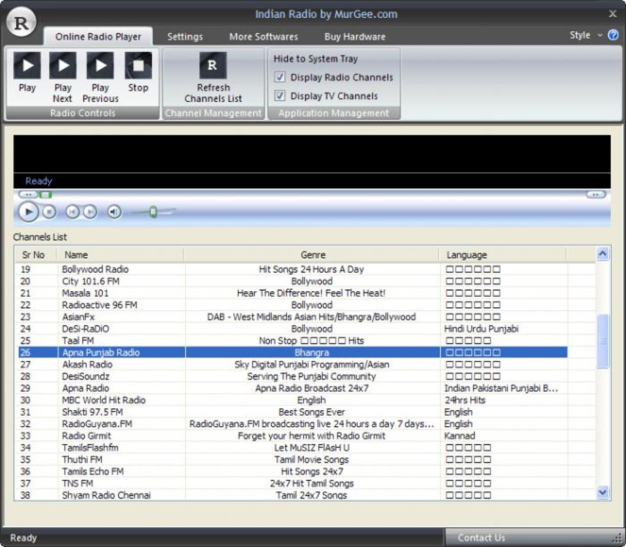The image size is (626, 547).
Task: Refresh Channels List
Action: [x=213, y=77]
